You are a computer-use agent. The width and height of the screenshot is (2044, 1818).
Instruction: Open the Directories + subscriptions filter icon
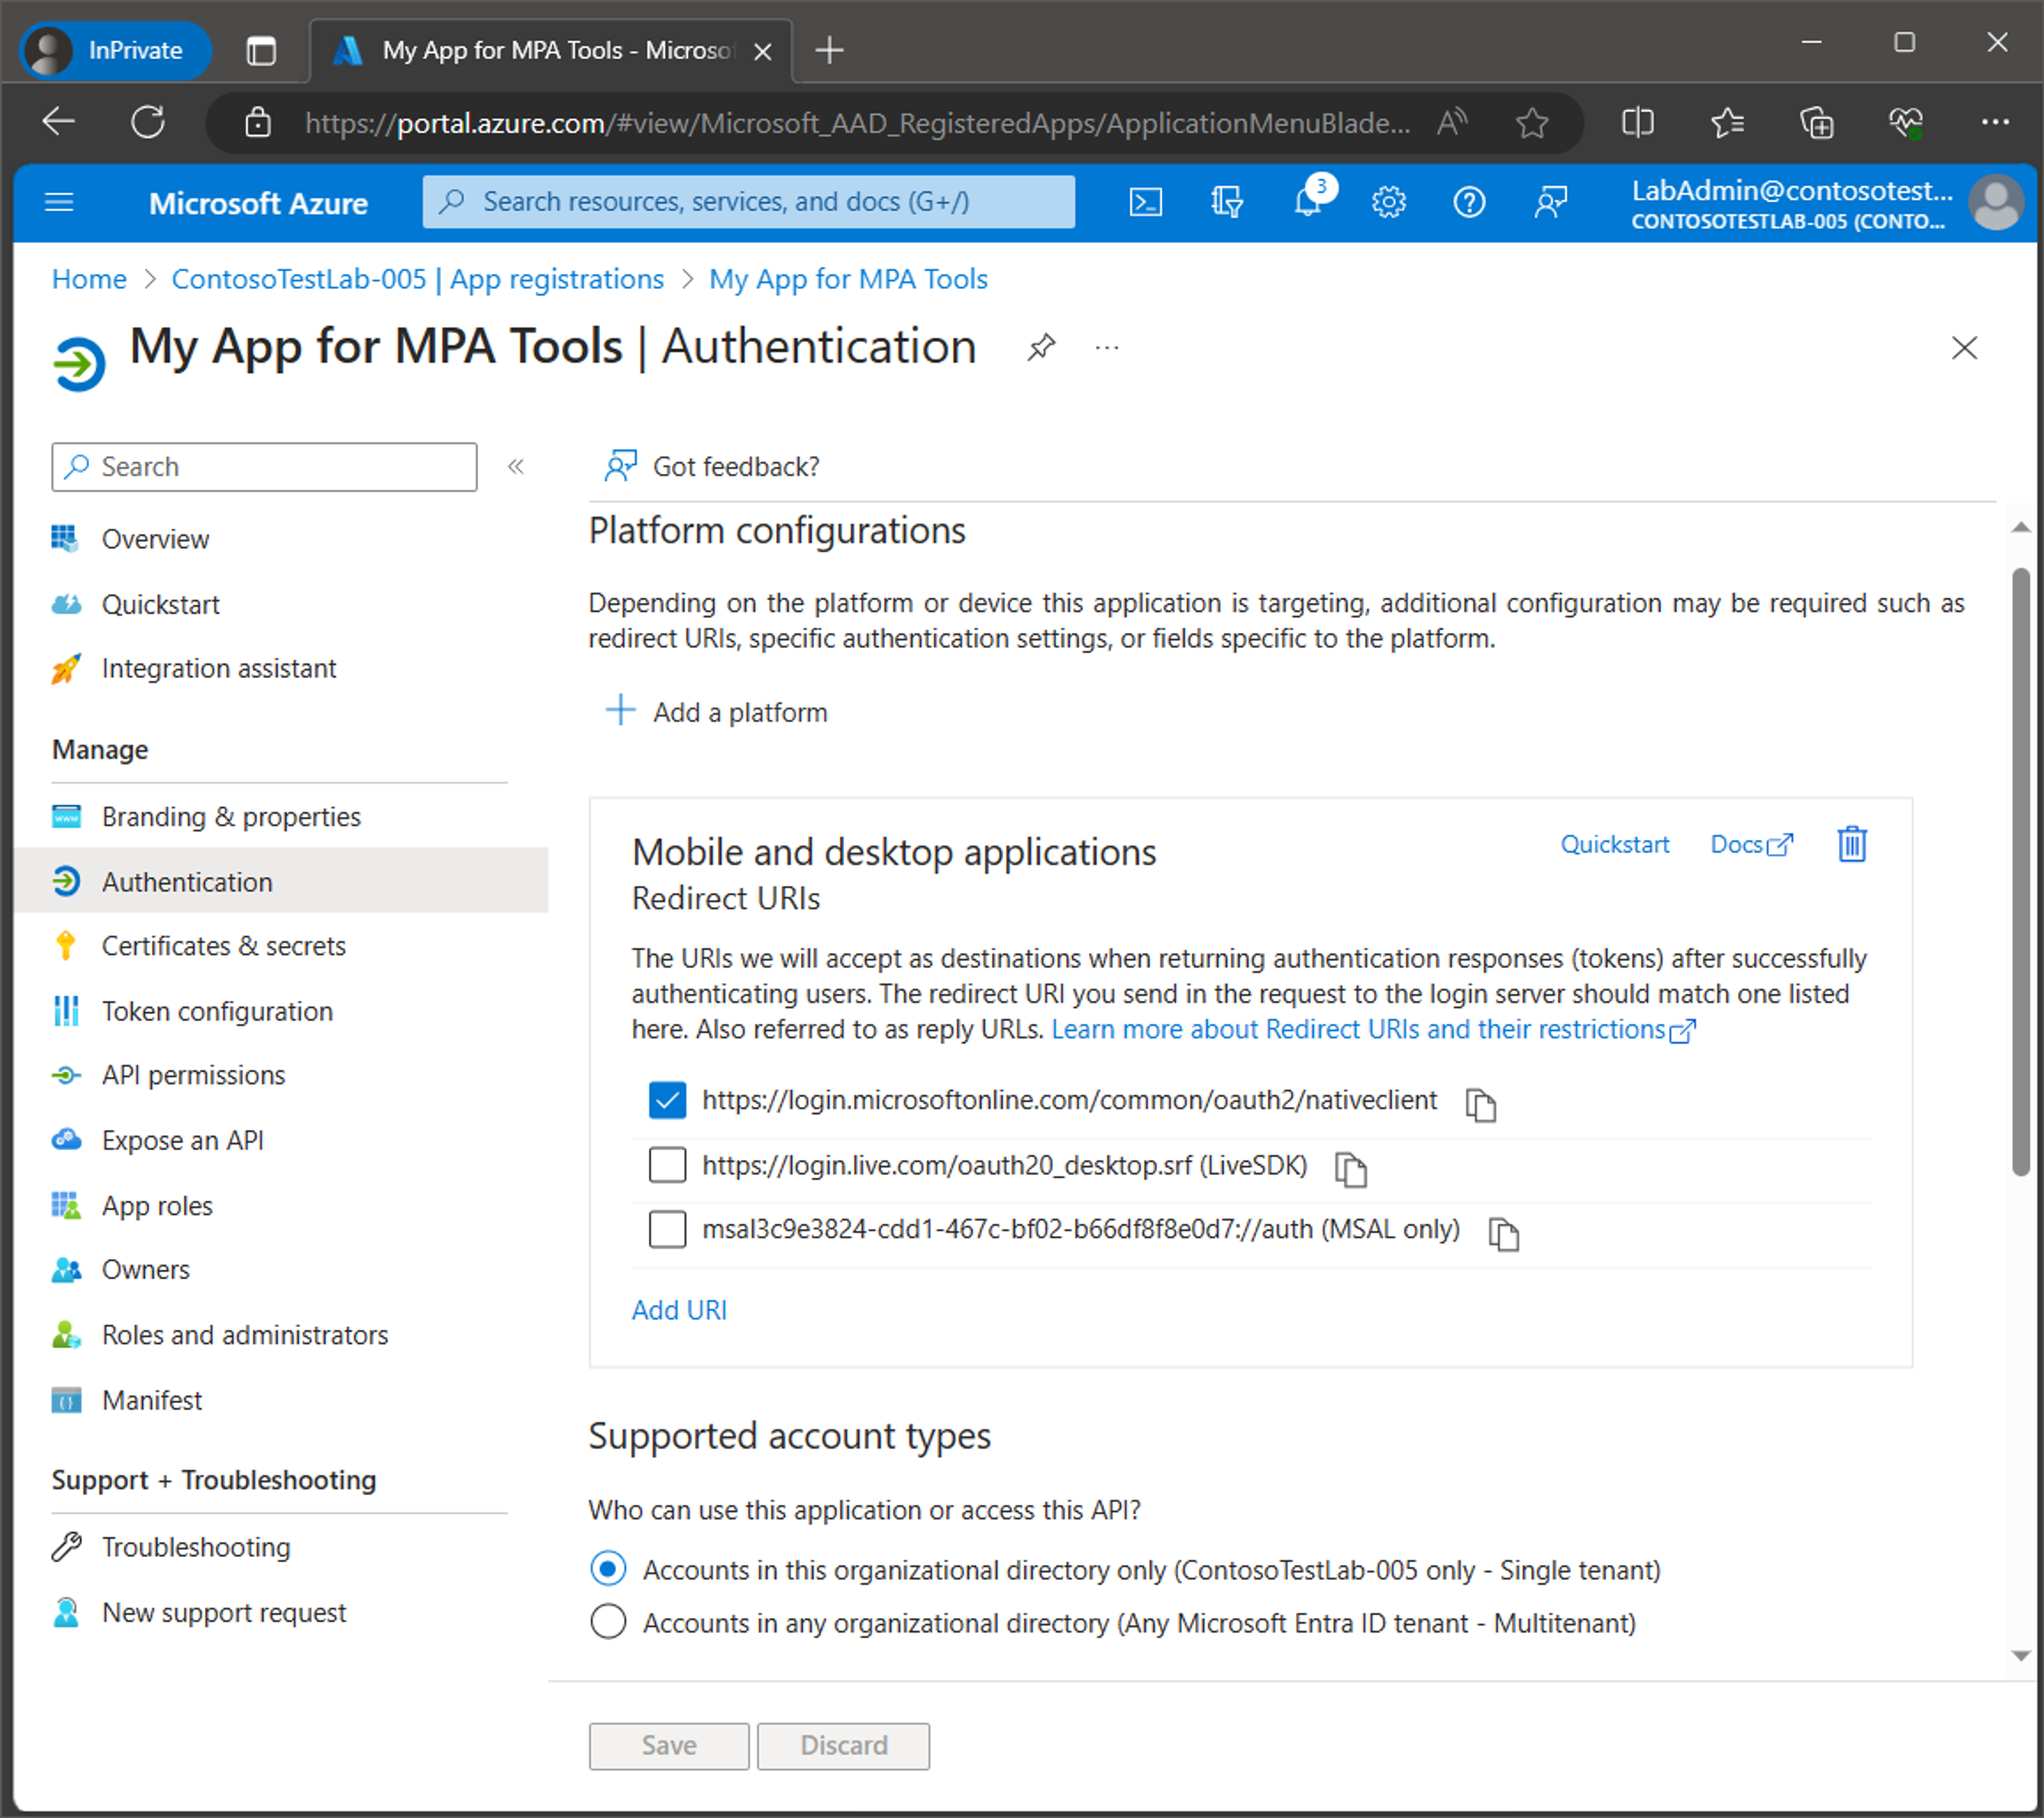click(x=1226, y=203)
